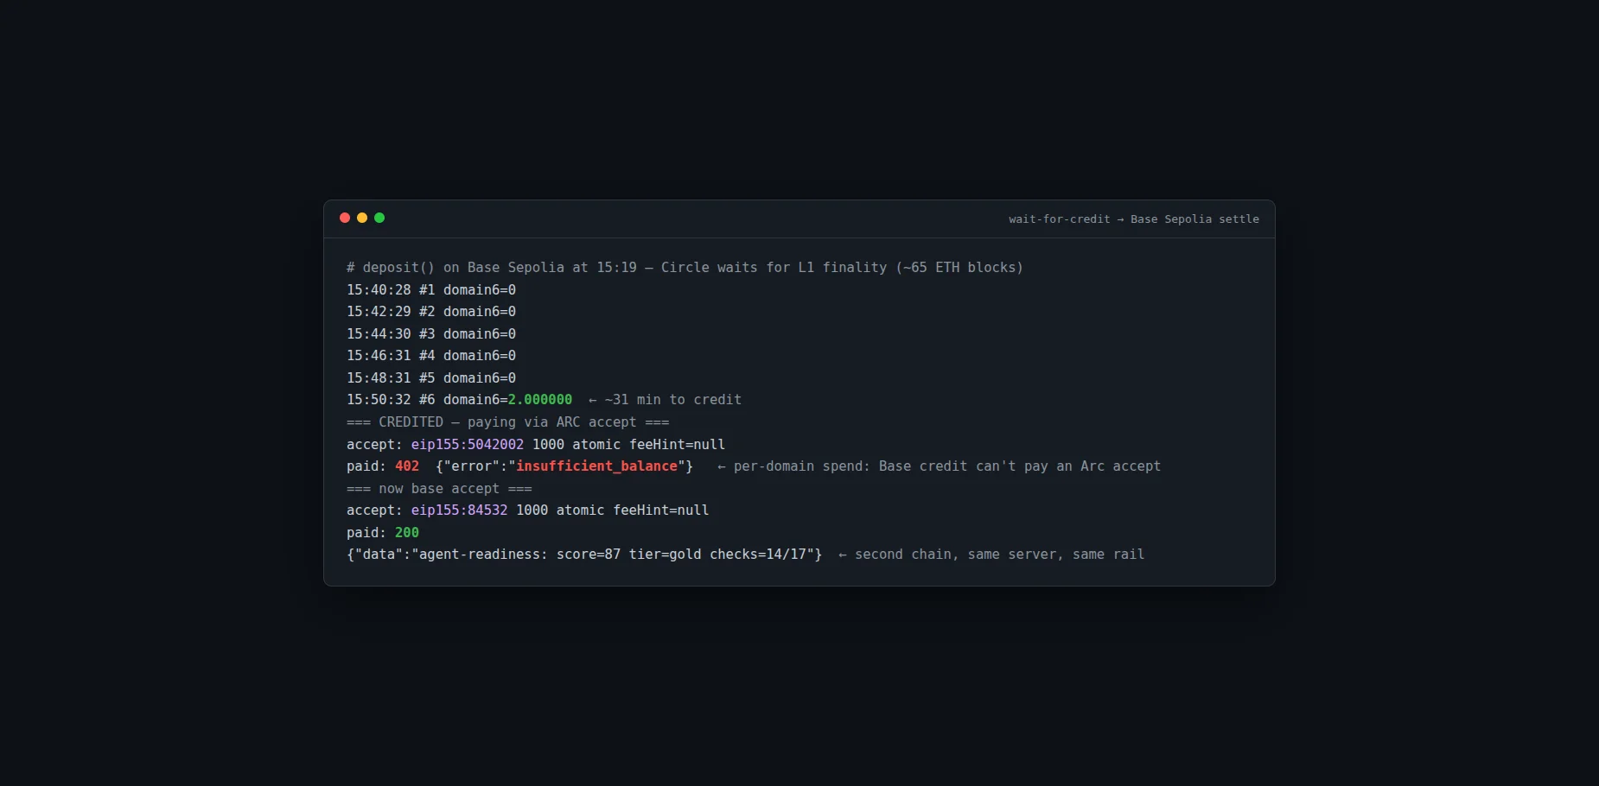Click the red error text "insufficient_balance"
This screenshot has width=1599, height=786.
(x=596, y=466)
